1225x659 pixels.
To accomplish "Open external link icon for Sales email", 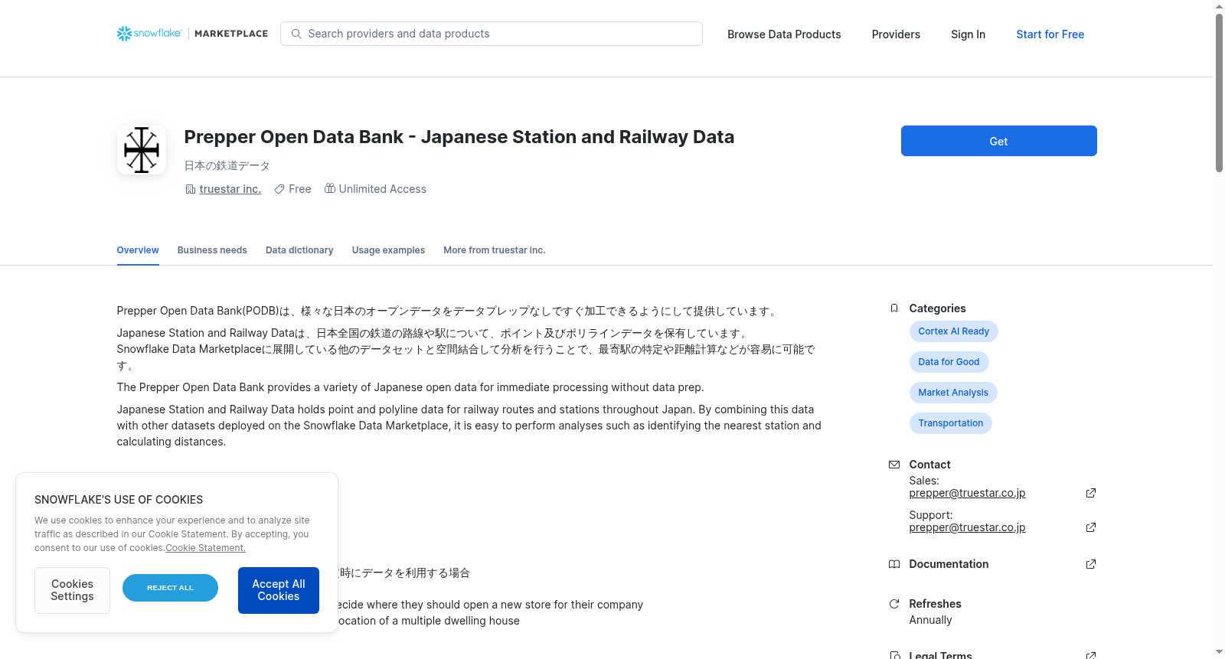I will click(x=1091, y=493).
